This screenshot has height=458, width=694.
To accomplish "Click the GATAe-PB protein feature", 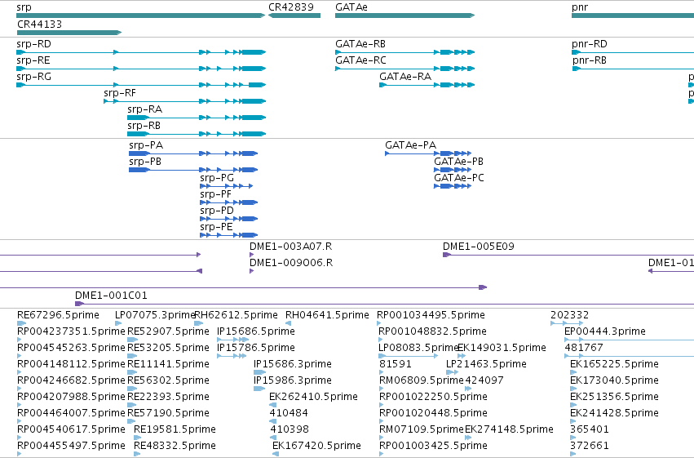I will (x=453, y=170).
